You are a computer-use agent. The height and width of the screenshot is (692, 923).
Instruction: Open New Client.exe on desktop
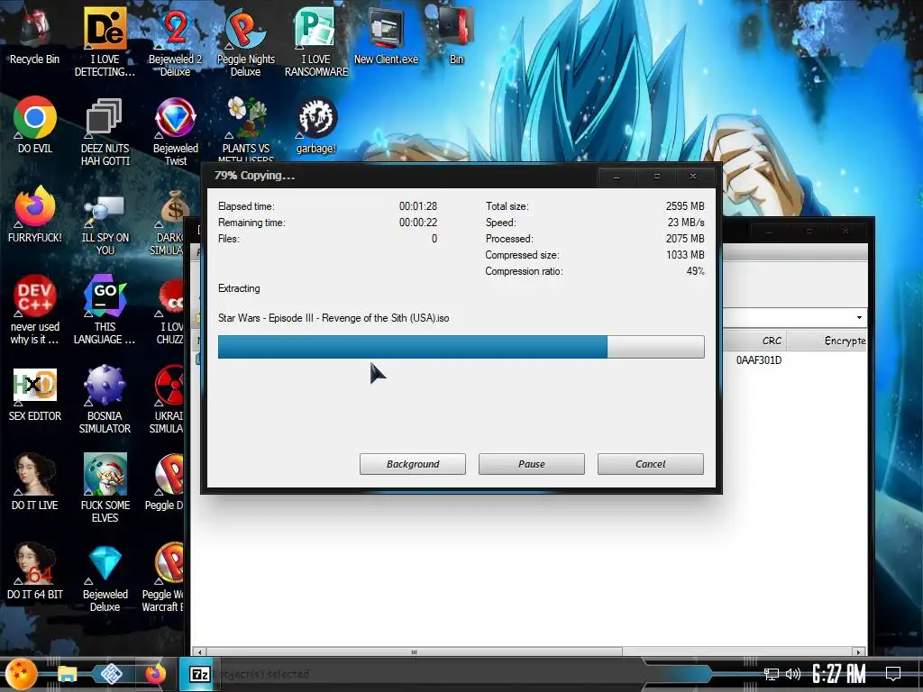386,35
